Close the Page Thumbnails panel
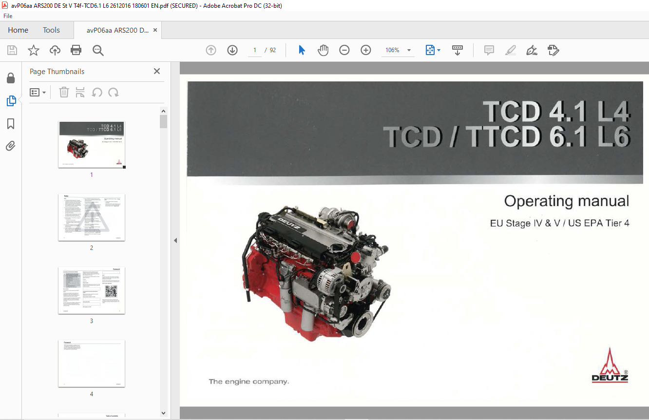 pos(157,71)
